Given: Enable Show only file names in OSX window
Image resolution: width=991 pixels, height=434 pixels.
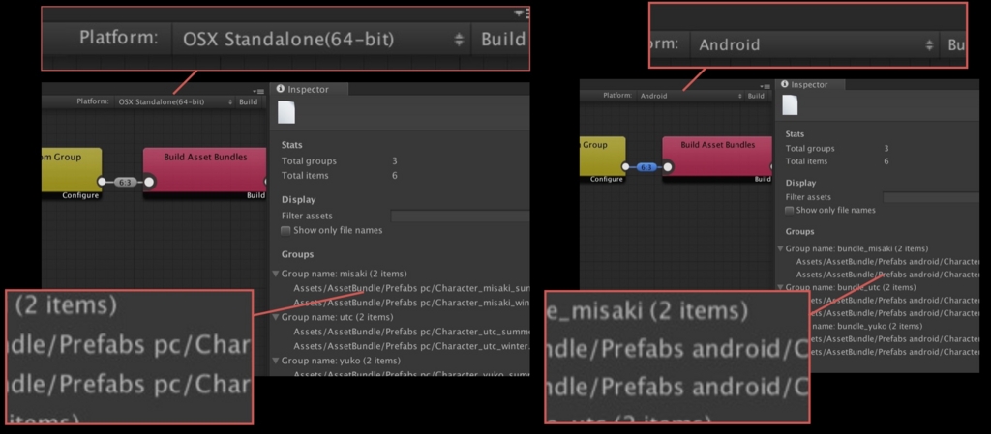Looking at the screenshot, I should (285, 231).
